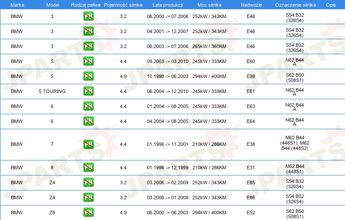The image size is (345, 220).
Task: Select the fuel icon in the BMW 8 row
Action: coord(88,168)
